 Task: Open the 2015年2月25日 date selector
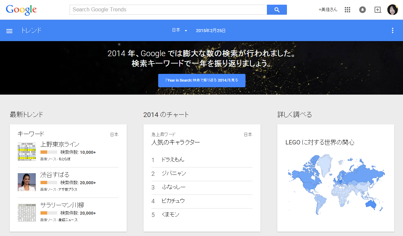tap(211, 30)
